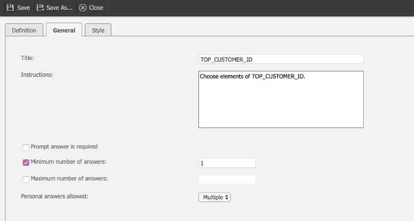Screen dimensions: 414x221
Task: Open Personal answers allowed Multiple dropdown
Action: [x=214, y=197]
